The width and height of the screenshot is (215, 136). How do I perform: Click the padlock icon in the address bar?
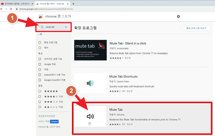point(17,9)
